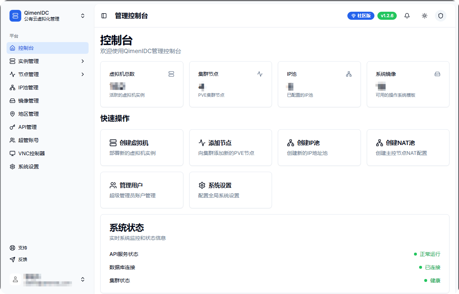Click the 支持 lifebuoy icon
Image resolution: width=459 pixels, height=294 pixels.
pos(12,248)
